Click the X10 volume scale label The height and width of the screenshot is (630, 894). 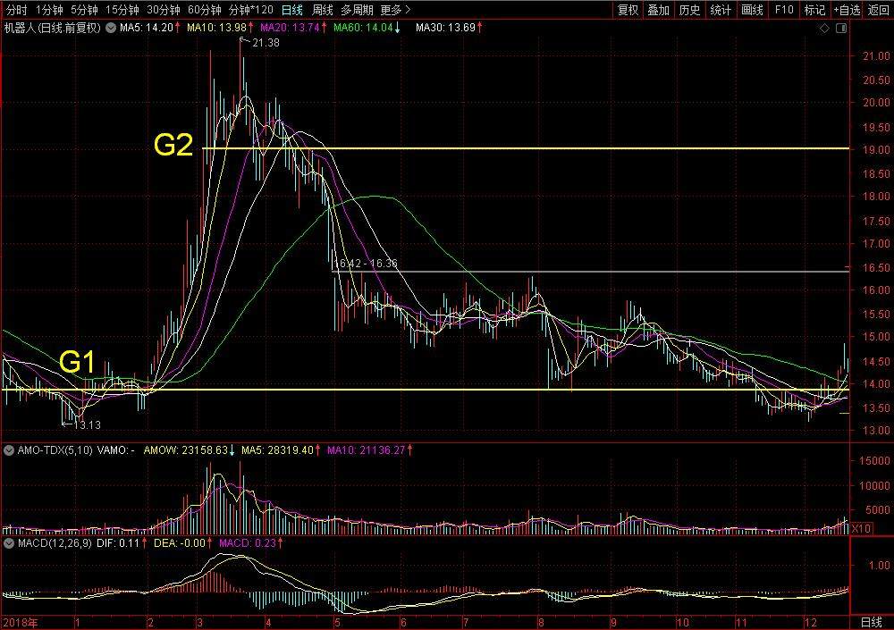tap(861, 528)
